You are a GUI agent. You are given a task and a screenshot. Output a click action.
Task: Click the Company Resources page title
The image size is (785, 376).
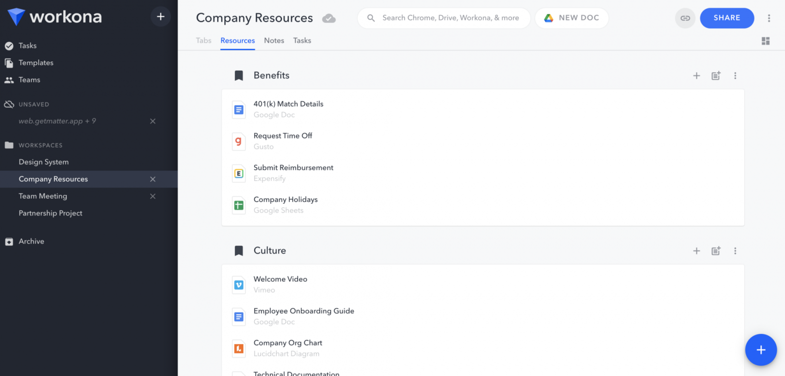pos(254,18)
